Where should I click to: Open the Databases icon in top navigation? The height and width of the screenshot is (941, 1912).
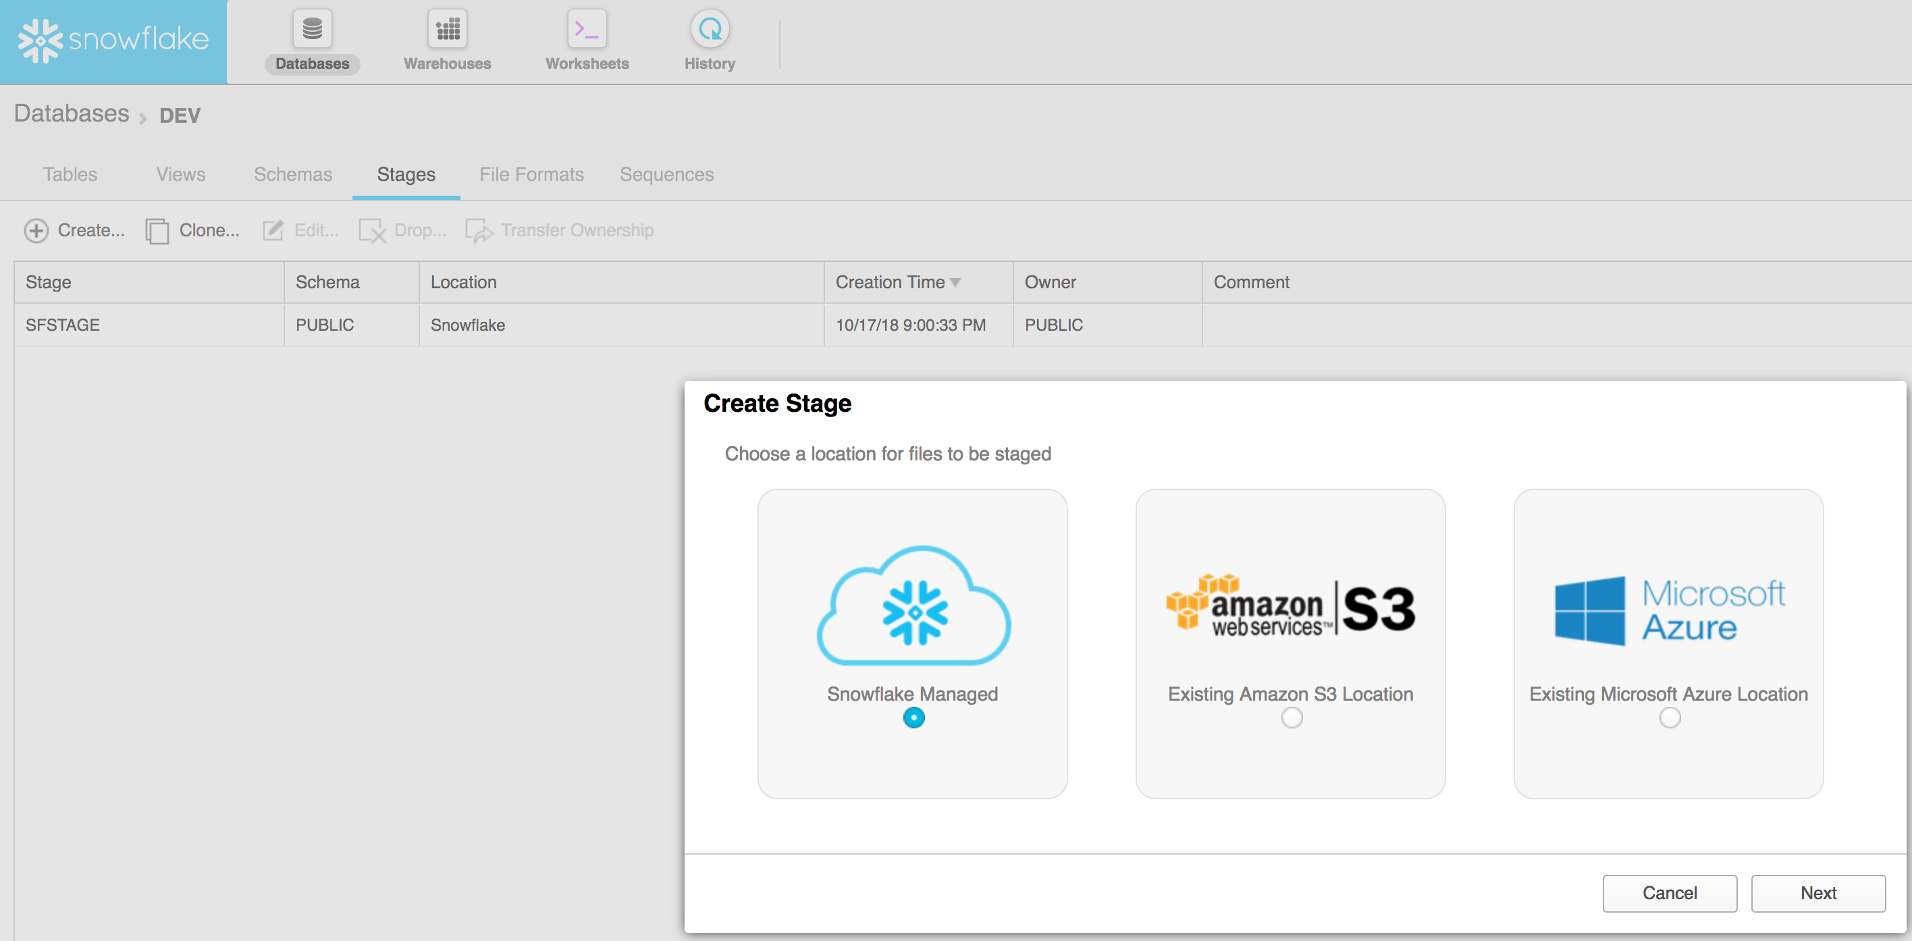[312, 28]
